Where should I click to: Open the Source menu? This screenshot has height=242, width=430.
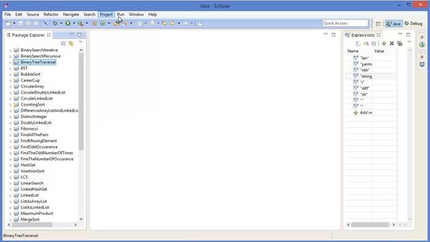(33, 15)
